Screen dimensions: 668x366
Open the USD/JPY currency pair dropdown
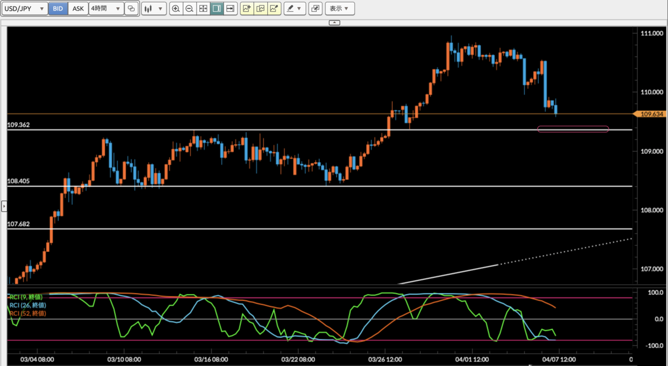pyautogui.click(x=24, y=8)
